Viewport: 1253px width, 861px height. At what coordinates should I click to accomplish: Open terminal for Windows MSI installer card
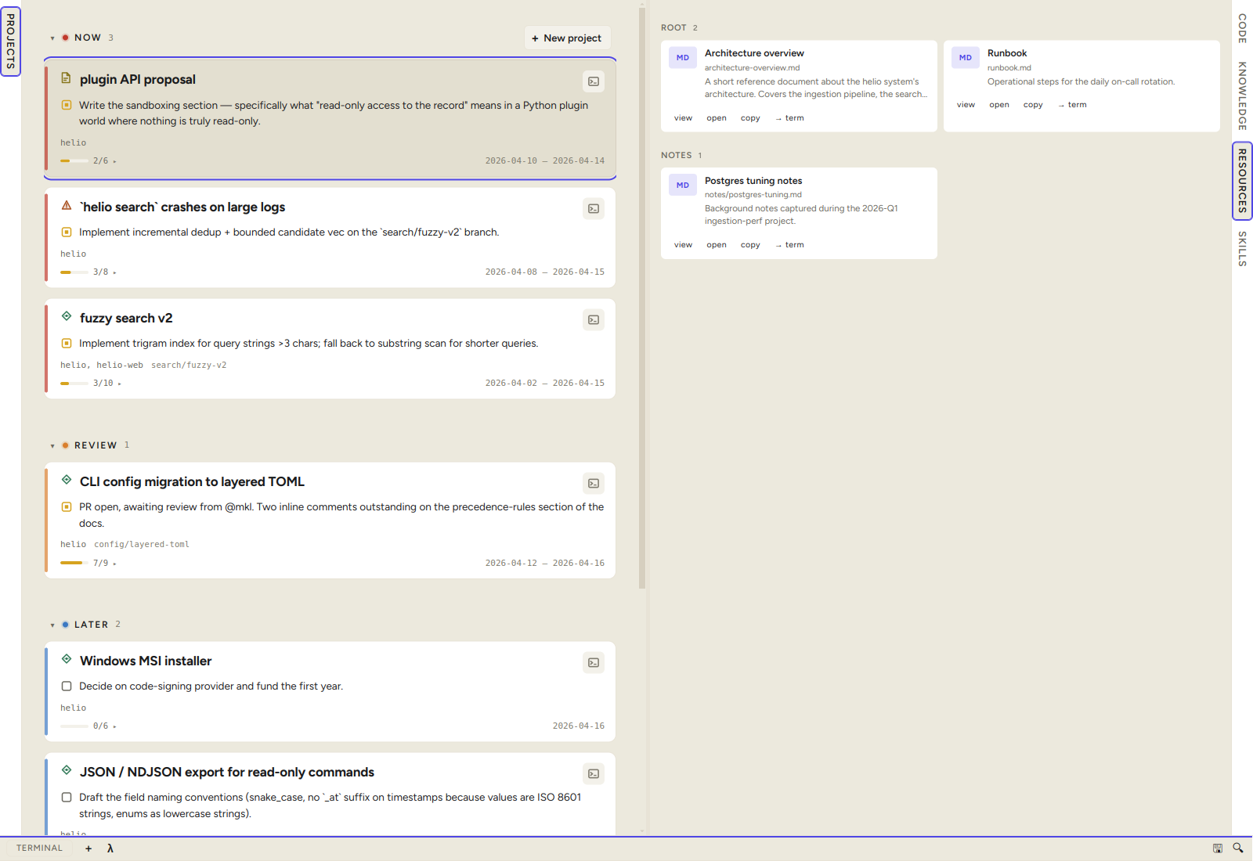(594, 663)
